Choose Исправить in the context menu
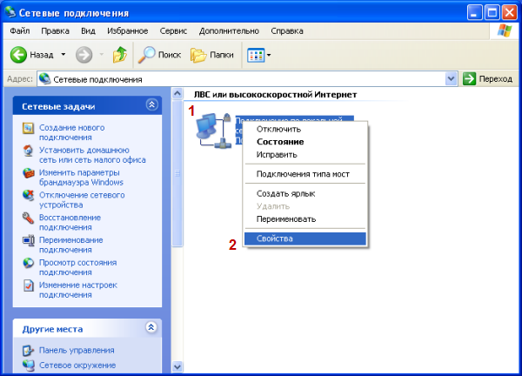The image size is (522, 376). coord(305,155)
